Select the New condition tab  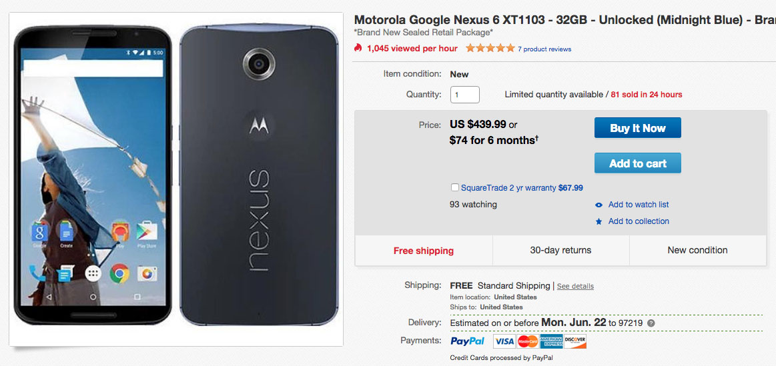tap(697, 251)
